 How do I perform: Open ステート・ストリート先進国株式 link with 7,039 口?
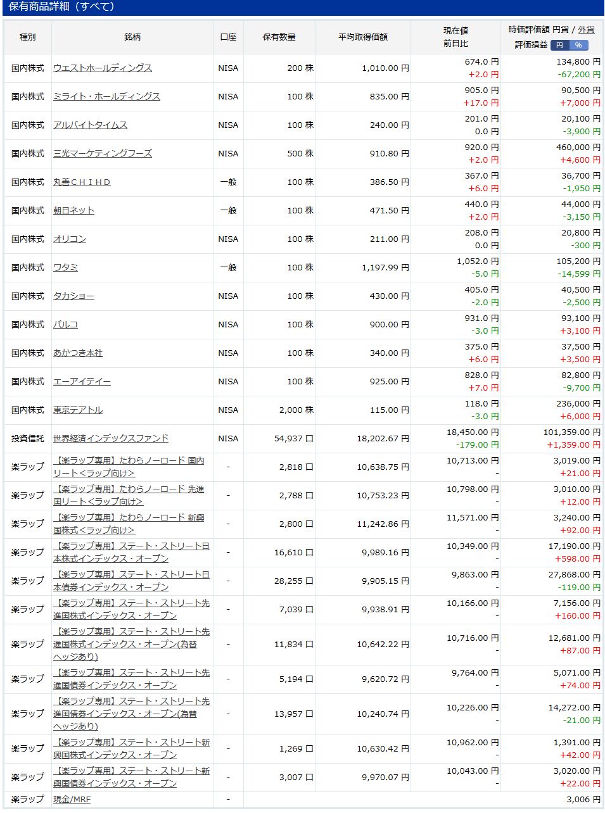point(131,609)
